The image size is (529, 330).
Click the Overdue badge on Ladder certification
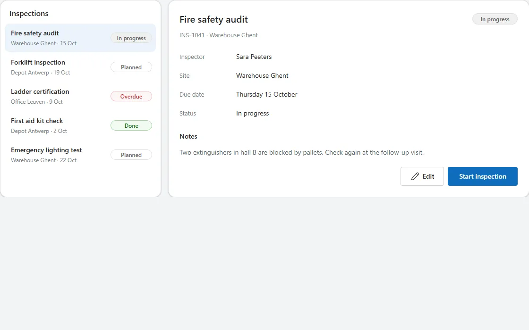(x=131, y=96)
